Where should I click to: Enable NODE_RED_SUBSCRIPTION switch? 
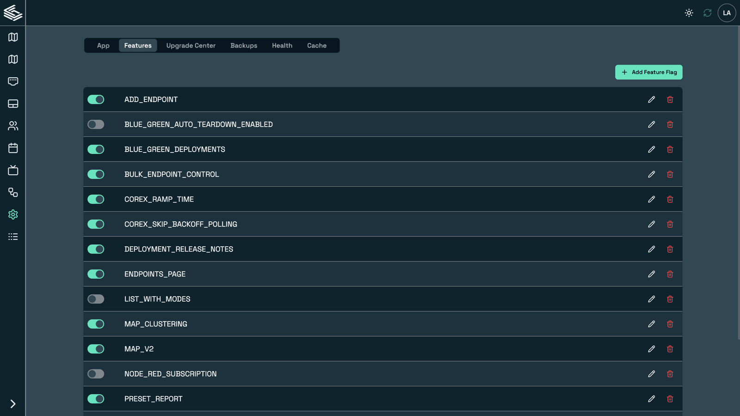tap(96, 374)
